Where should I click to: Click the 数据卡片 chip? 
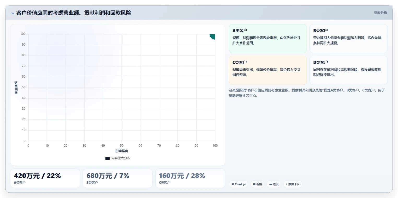[x=293, y=184]
